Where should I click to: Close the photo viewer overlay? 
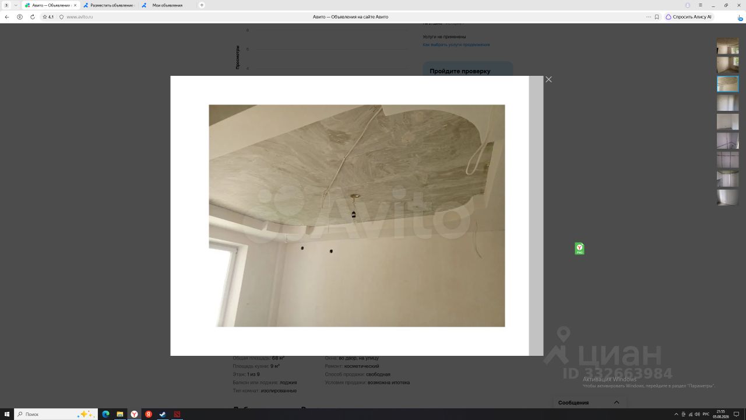(548, 79)
